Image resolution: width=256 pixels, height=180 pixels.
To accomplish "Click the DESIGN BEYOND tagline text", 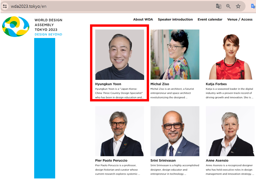I will (48, 34).
